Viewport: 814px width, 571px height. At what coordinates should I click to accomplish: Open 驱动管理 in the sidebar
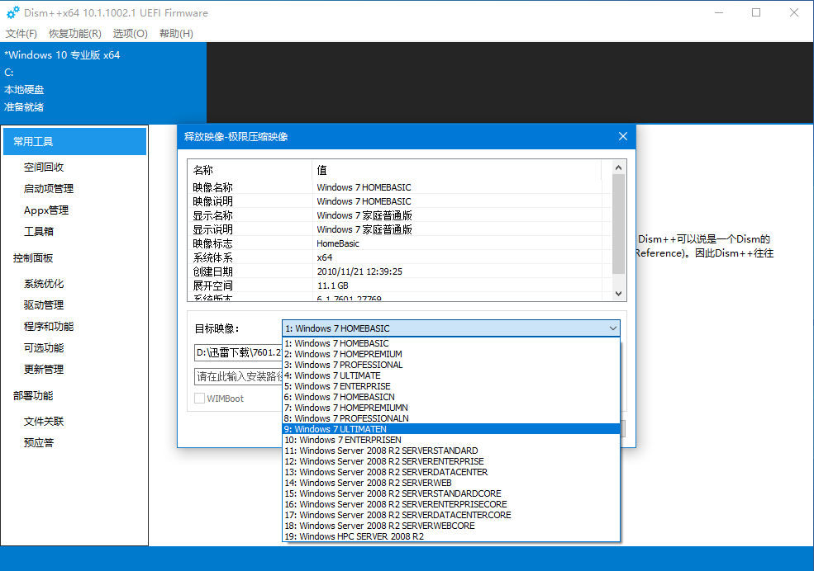[44, 304]
